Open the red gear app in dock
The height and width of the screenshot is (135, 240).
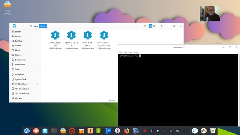[x=72, y=131]
